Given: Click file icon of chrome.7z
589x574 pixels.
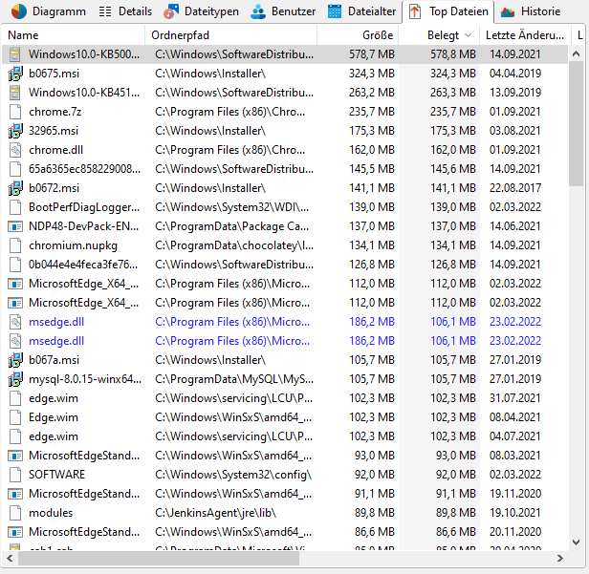Looking at the screenshot, I should (x=15, y=112).
